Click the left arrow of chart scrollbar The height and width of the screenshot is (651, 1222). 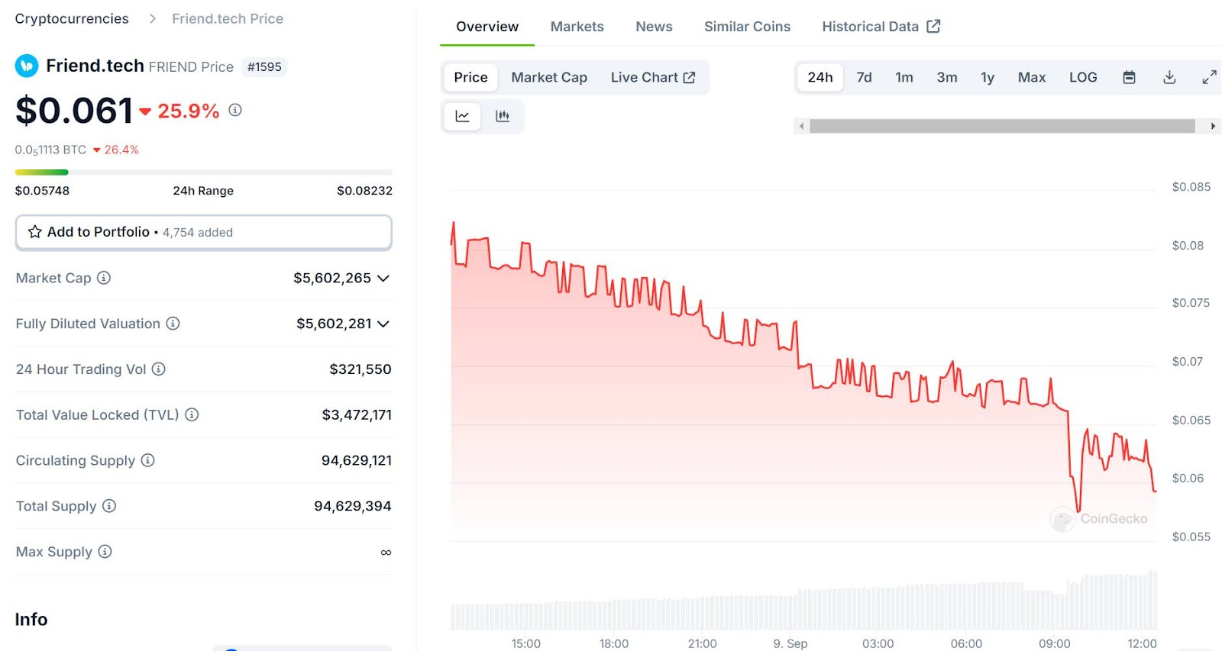(801, 126)
